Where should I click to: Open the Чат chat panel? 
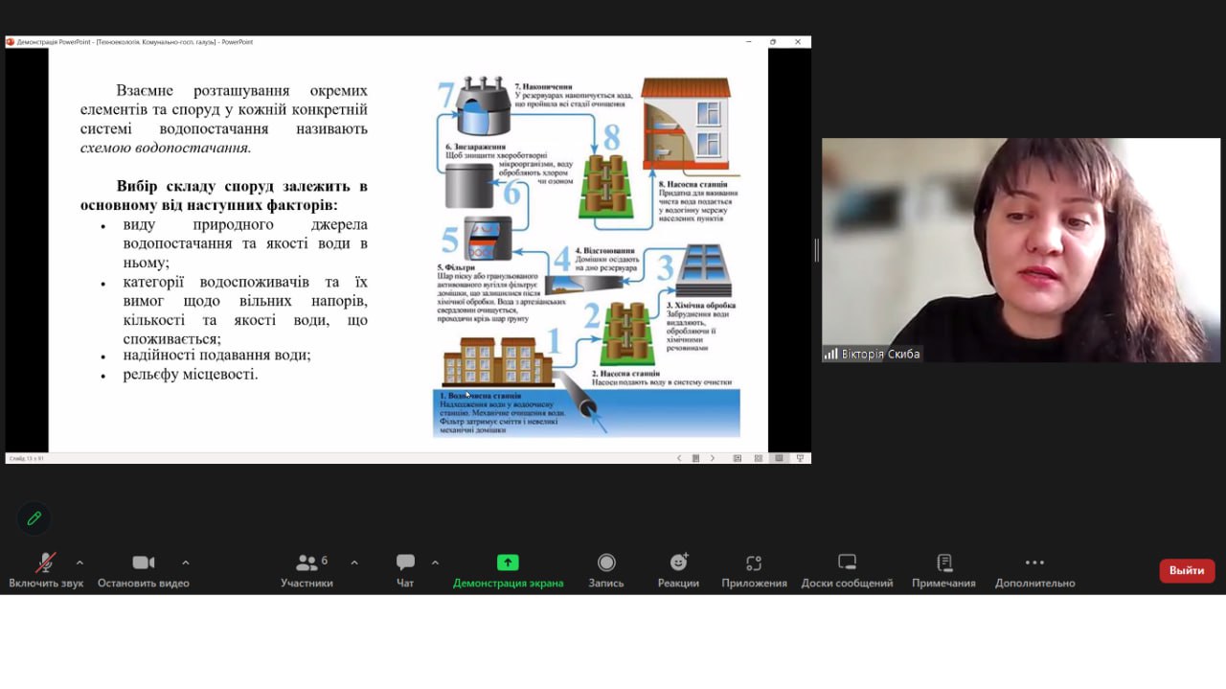coord(405,570)
